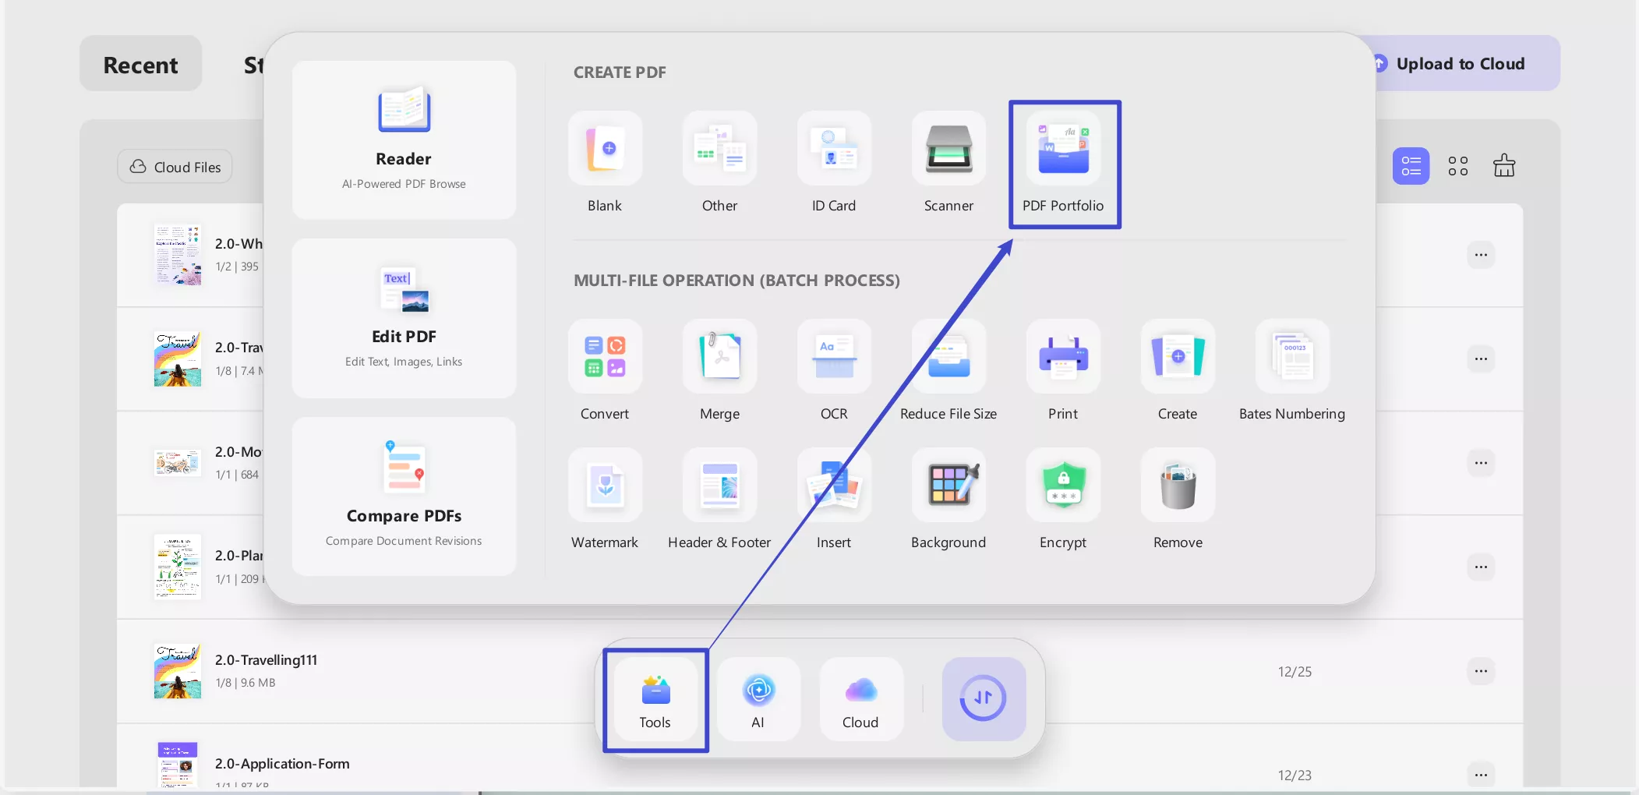Open the Tools panel from bottom bar
The width and height of the screenshot is (1639, 795).
(655, 699)
